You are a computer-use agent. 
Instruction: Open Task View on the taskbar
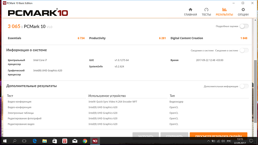[x=24, y=141]
